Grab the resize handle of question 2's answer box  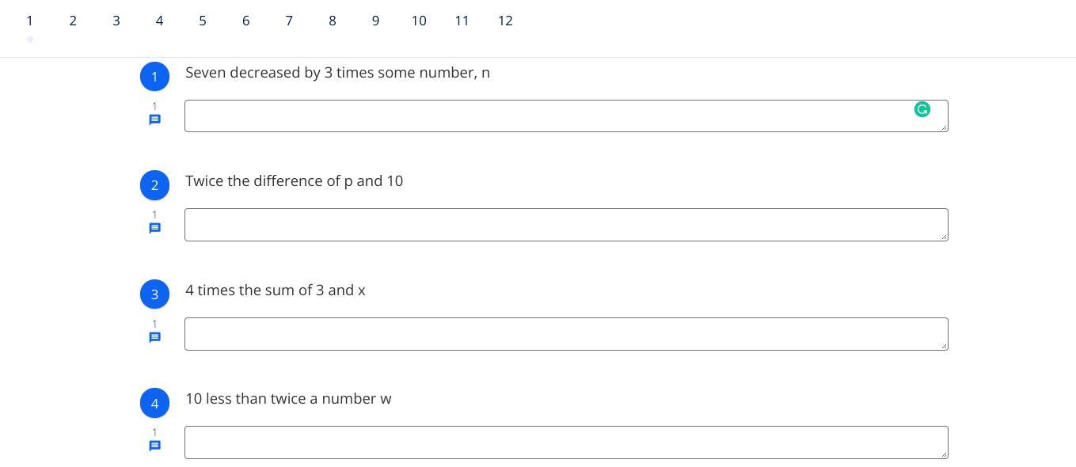(x=944, y=237)
